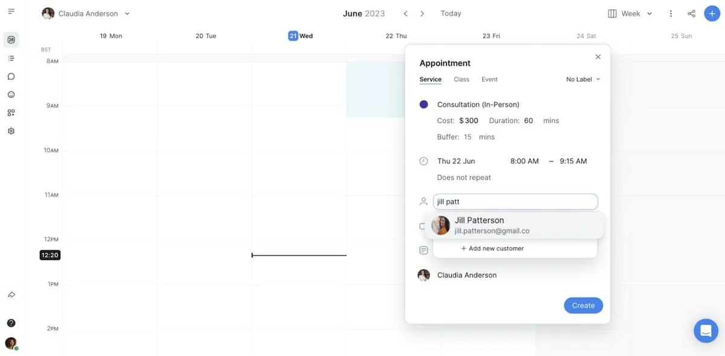Click Consultation (In-Person) service name

pos(478,105)
